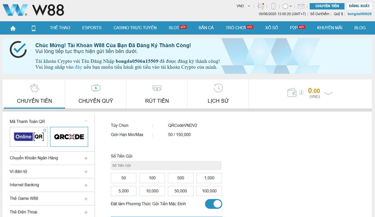This screenshot has width=375, height=217.
Task: Select the QRCODE payment option
Action: (x=69, y=137)
